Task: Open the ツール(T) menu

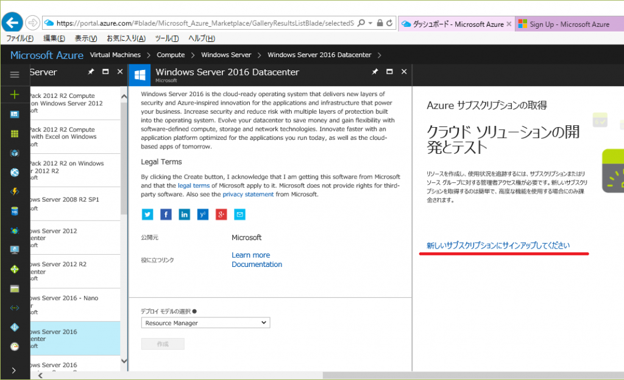Action: point(167,38)
